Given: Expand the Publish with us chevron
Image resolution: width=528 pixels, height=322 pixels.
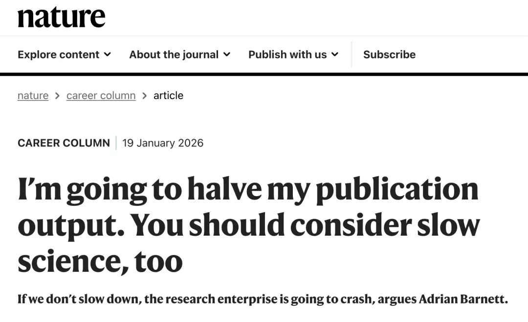Looking at the screenshot, I should [x=335, y=54].
